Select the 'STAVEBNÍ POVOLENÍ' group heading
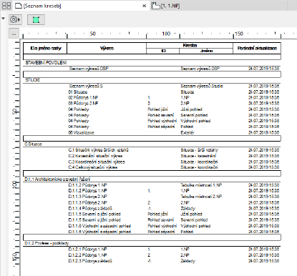The width and height of the screenshot is (297, 276). 46,63
